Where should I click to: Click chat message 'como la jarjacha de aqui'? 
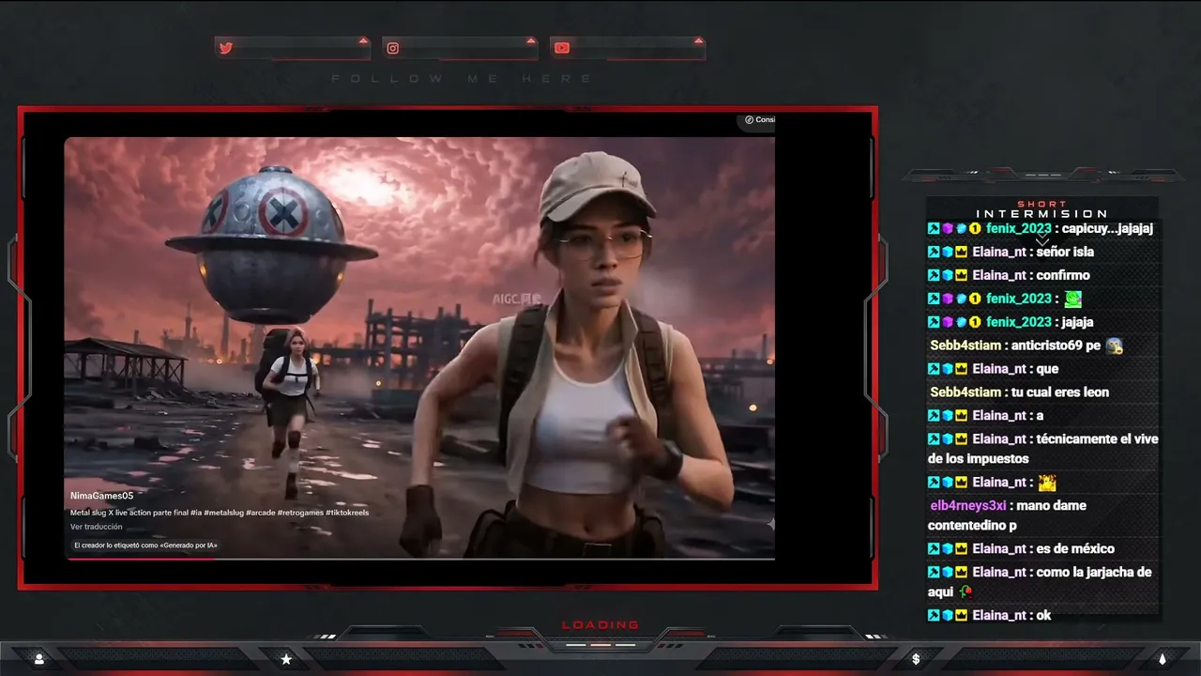[1040, 582]
